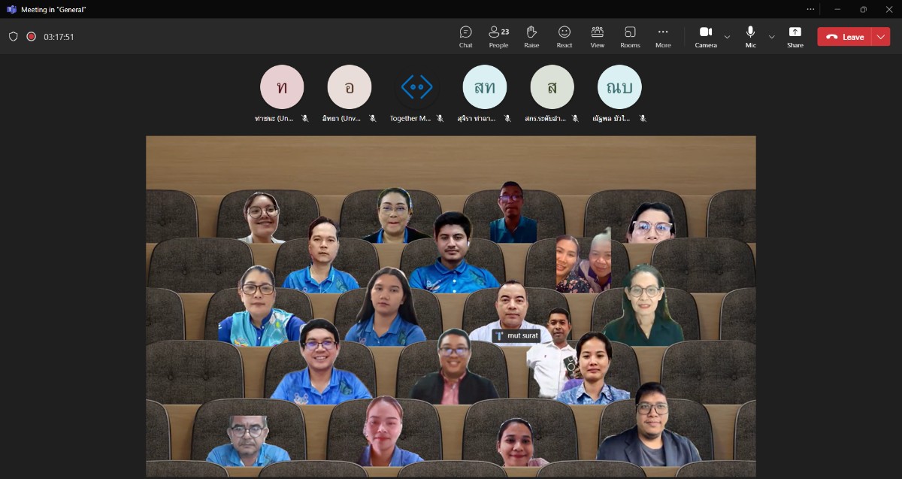Screen dimensions: 902x479
Task: Click the shield security icon
Action: point(13,36)
